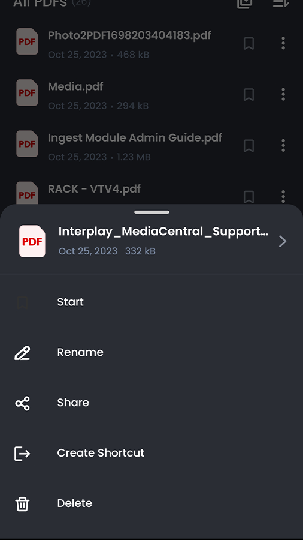Viewport: 303px width, 540px height.
Task: Toggle bookmark for Ingest Module Admin Guide.pdf
Action: (x=249, y=145)
